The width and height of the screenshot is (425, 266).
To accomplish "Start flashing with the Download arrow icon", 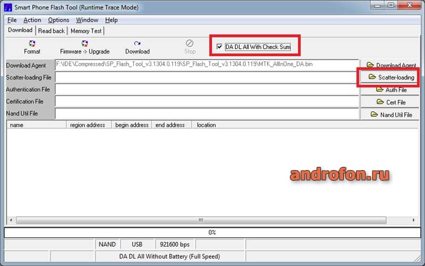I will tap(137, 43).
